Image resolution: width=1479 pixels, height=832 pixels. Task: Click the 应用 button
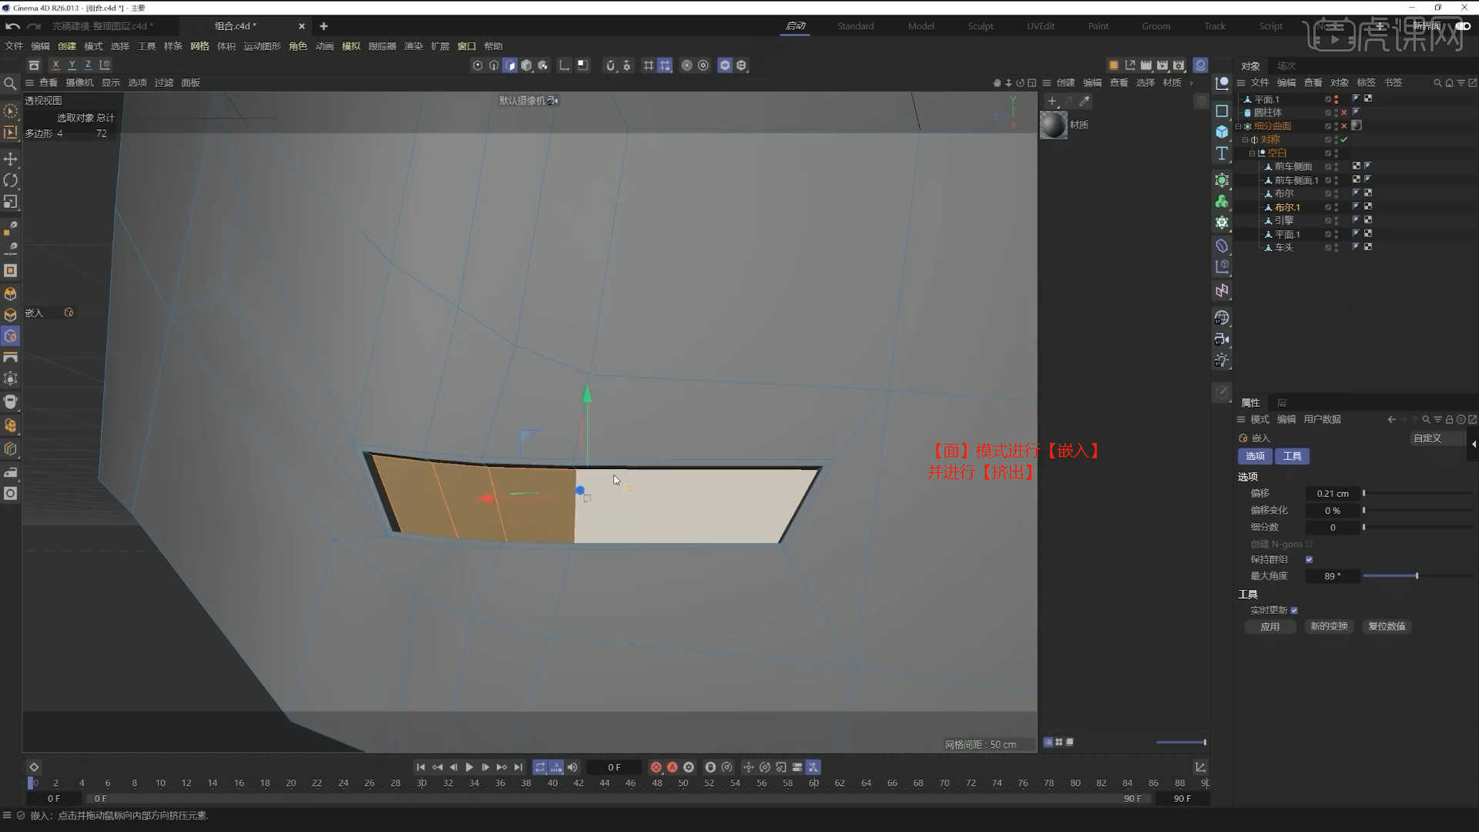coord(1269,627)
